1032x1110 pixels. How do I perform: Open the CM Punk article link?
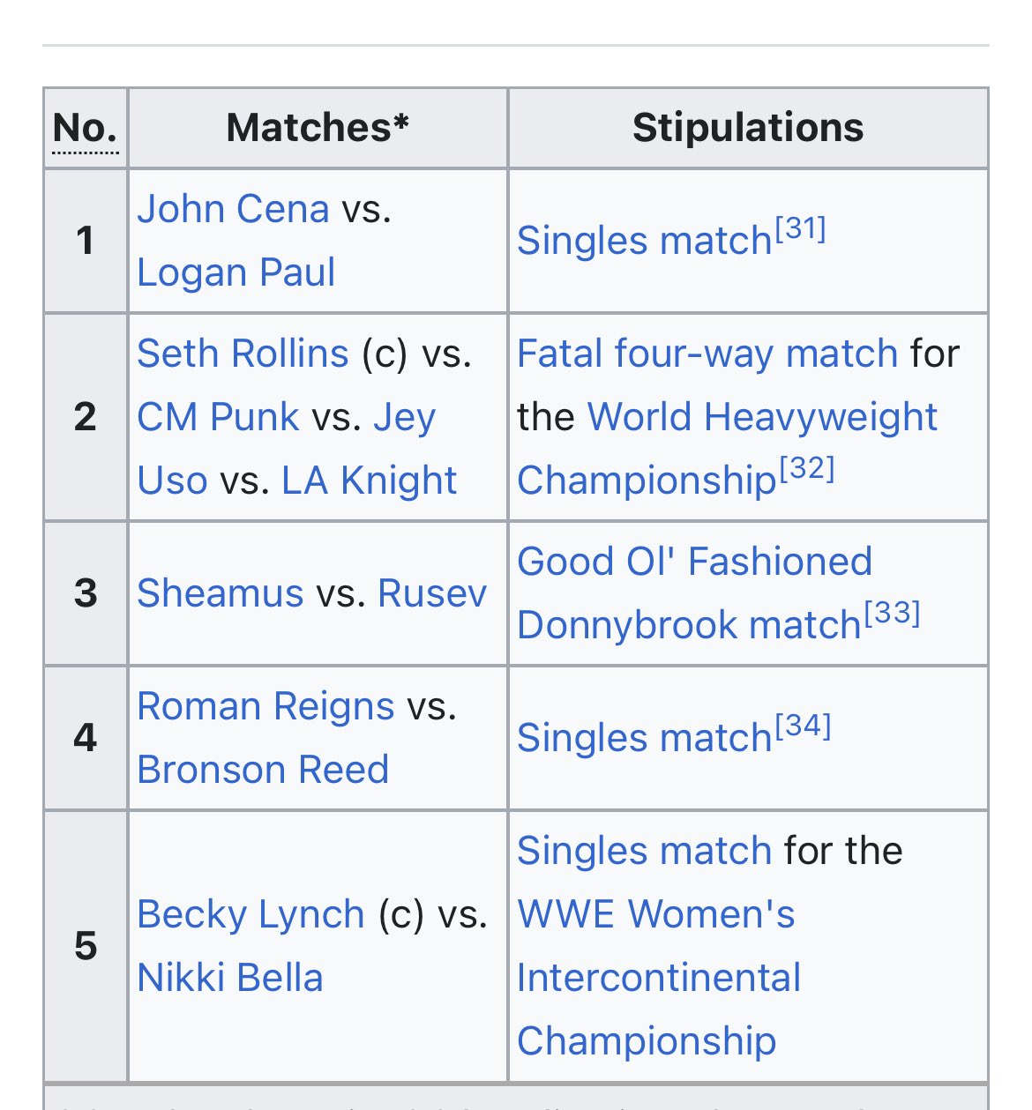pyautogui.click(x=218, y=418)
